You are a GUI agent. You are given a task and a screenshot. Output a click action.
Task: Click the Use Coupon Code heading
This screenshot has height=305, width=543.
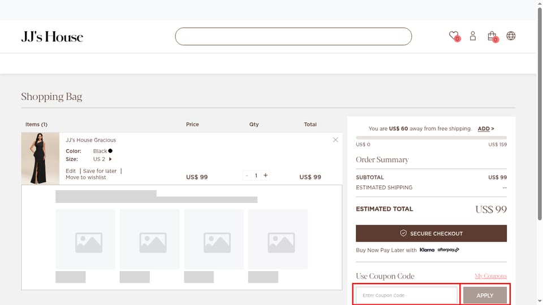(x=385, y=276)
